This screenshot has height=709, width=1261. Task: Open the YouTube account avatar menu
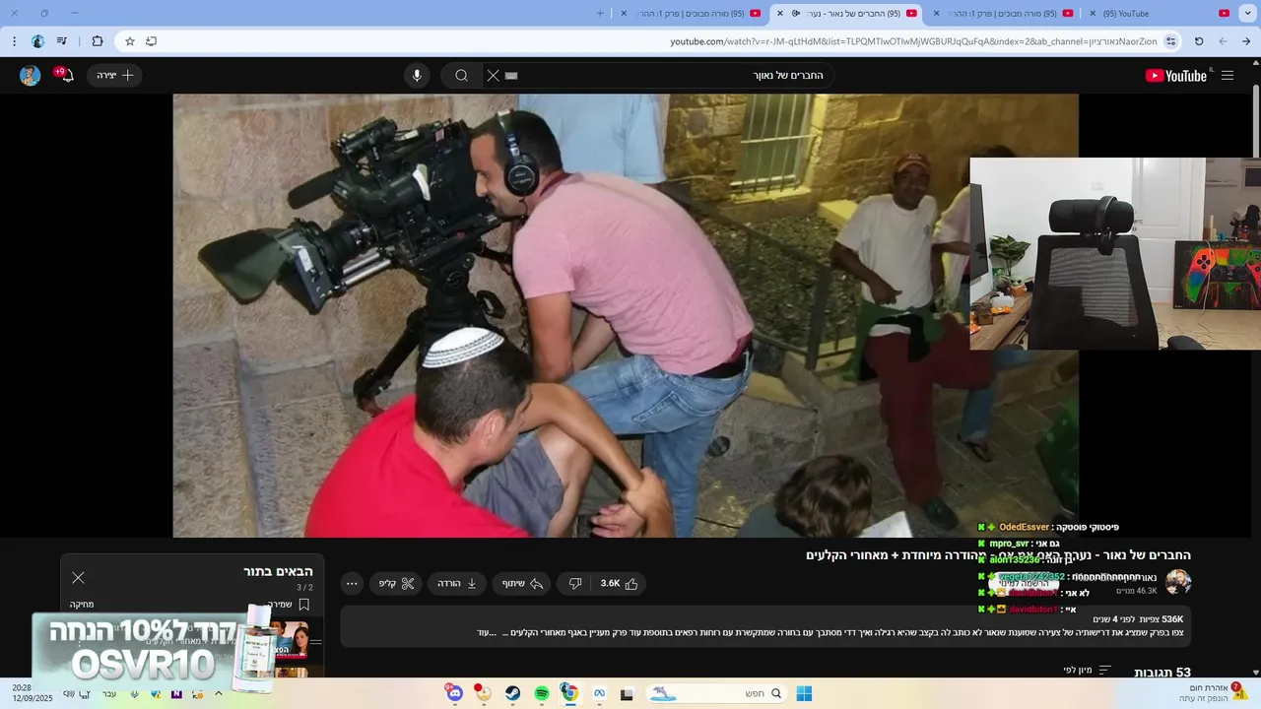click(31, 76)
